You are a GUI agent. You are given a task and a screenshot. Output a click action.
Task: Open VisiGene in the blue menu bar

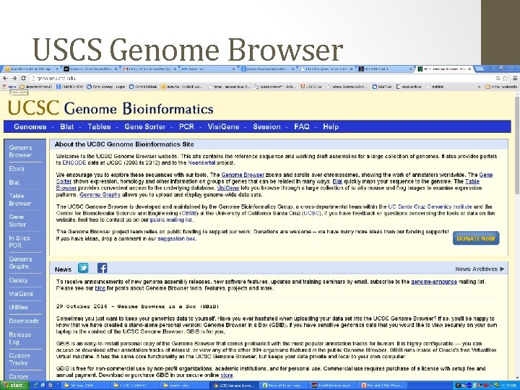[x=223, y=126]
